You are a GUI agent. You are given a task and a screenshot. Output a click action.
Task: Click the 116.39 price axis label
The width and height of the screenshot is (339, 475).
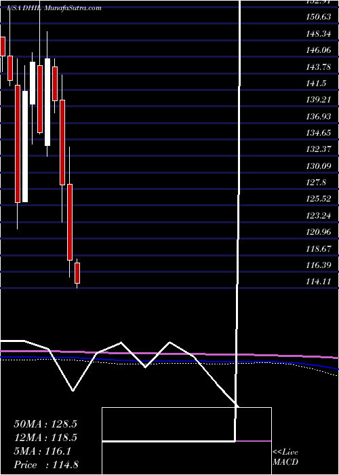[x=319, y=266]
